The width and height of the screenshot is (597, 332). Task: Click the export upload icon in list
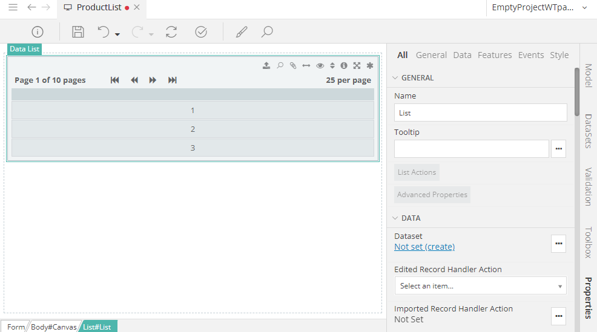pos(266,66)
